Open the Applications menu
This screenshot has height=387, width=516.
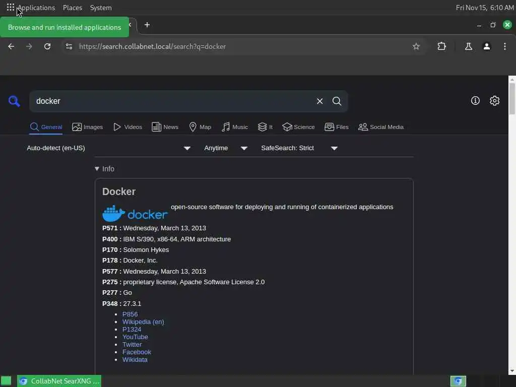[36, 8]
